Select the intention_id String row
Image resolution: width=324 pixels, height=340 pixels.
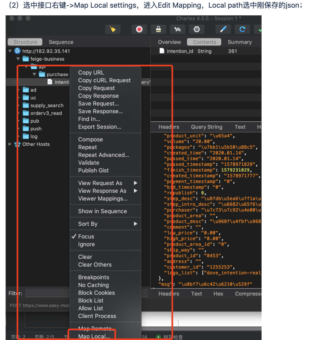click(x=206, y=51)
